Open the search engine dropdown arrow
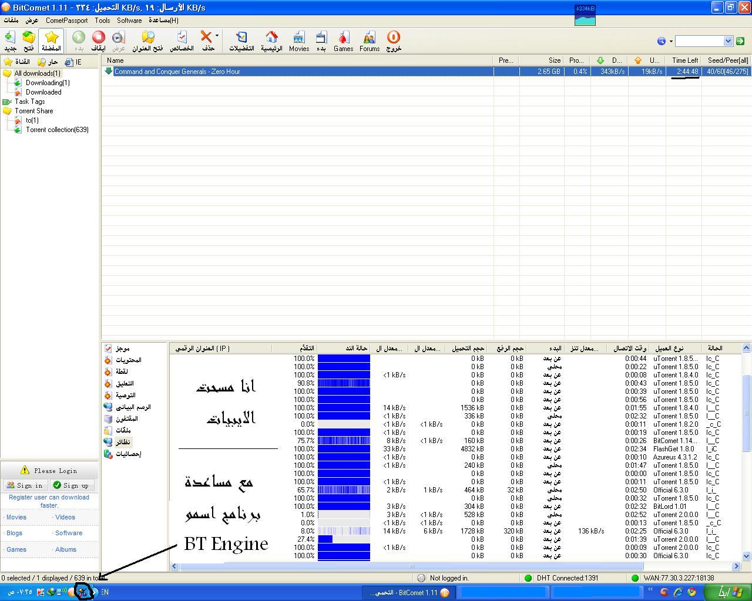The image size is (752, 601). 728,41
